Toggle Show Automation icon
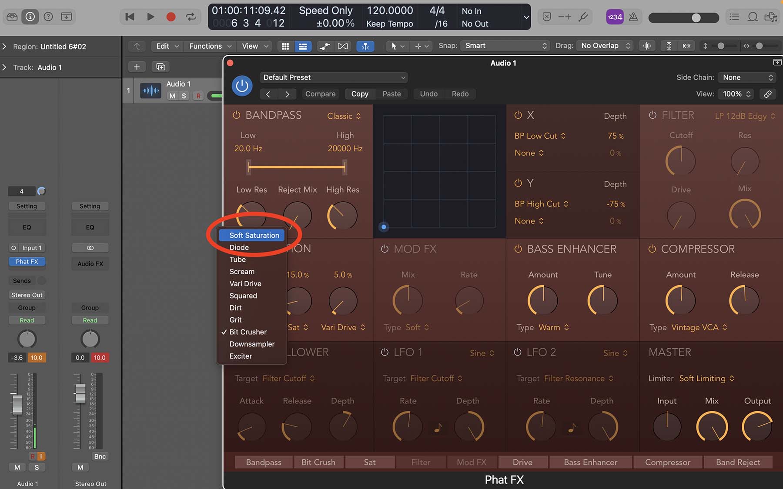 (x=325, y=46)
